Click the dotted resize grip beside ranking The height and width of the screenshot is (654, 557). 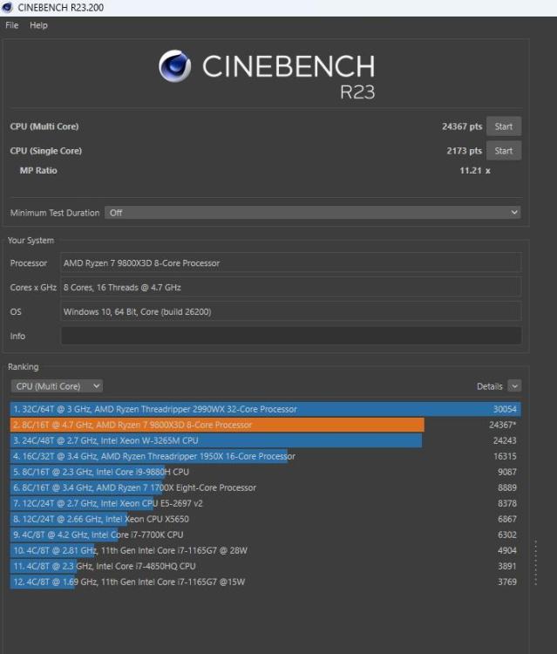tap(536, 562)
